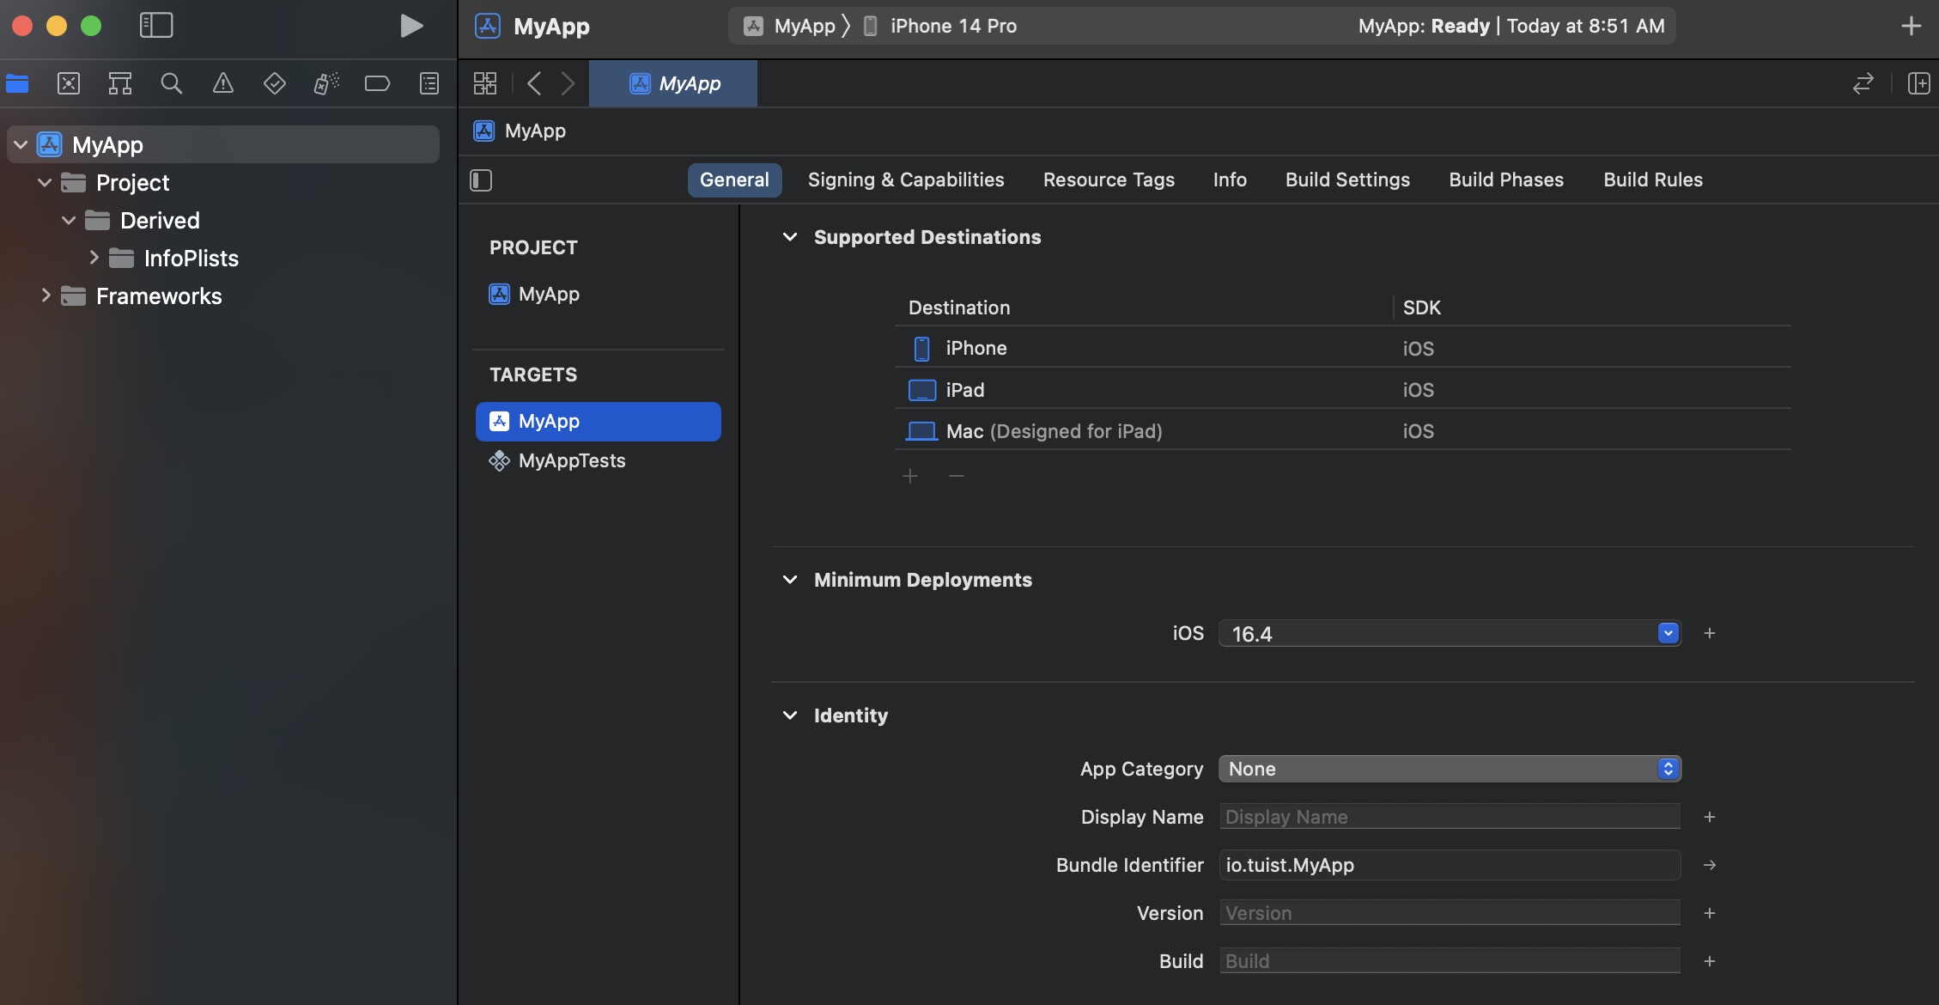Toggle the navigator sidebar visibility
The height and width of the screenshot is (1005, 1939).
pos(156,26)
